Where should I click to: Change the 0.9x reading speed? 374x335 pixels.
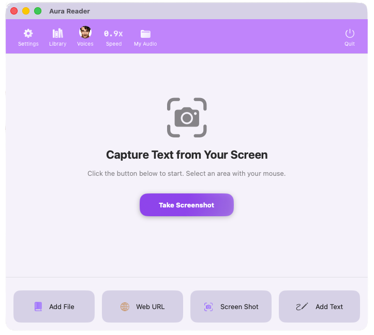coord(113,34)
